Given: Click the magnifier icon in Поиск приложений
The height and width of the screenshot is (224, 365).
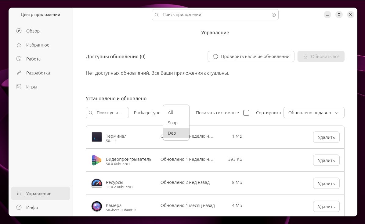Looking at the screenshot, I should (x=157, y=15).
